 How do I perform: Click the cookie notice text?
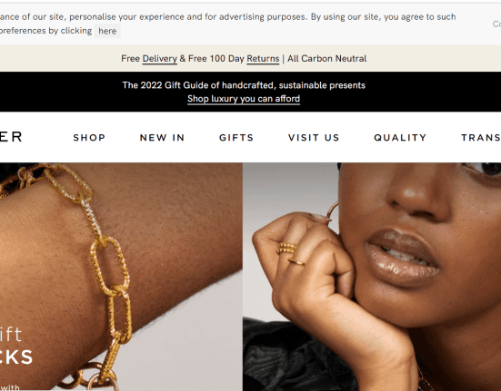coord(227,24)
